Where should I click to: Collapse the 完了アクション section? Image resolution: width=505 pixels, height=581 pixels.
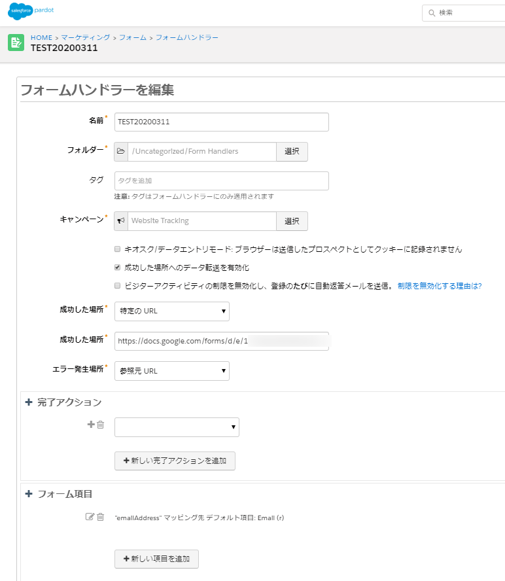click(29, 402)
